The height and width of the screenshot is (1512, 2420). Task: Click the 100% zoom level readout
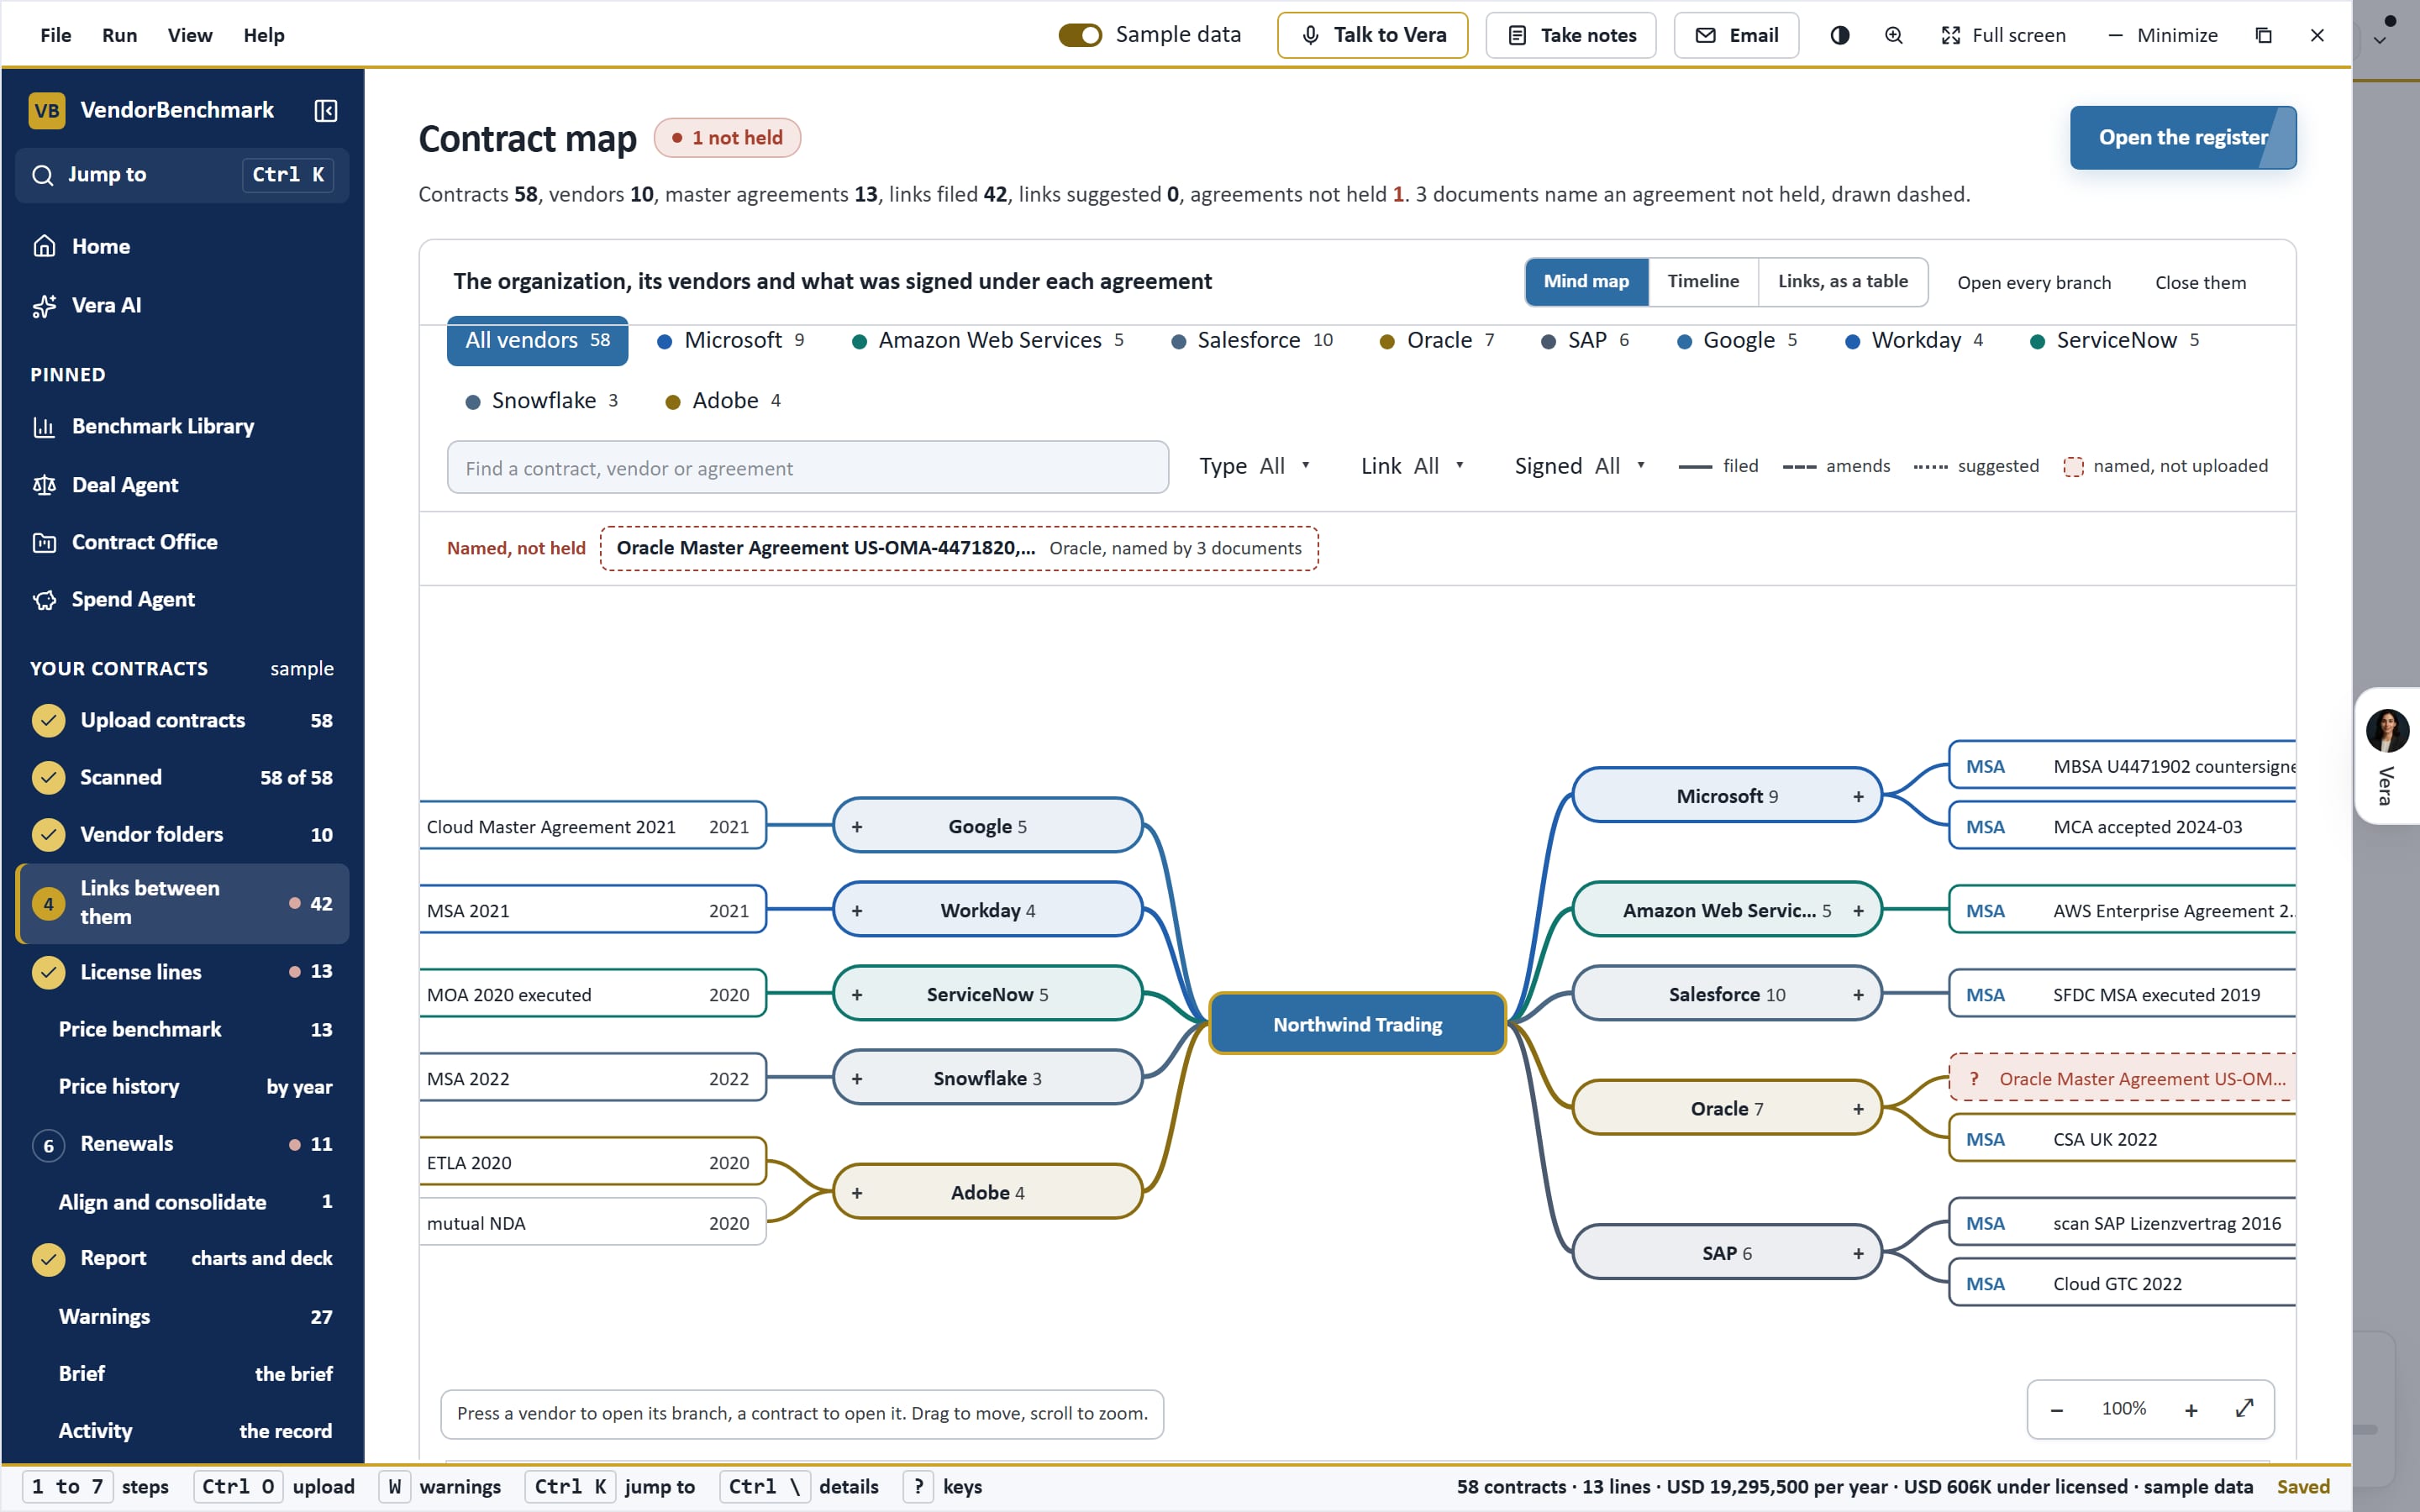[x=2123, y=1408]
